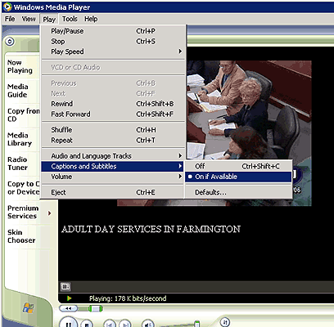The image size is (334, 327).
Task: Click the volume slider handle
Action: [x=196, y=324]
